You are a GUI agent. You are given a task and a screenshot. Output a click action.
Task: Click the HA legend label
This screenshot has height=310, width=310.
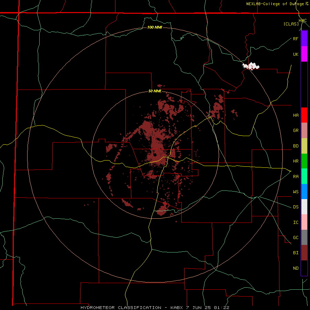coord(296,115)
